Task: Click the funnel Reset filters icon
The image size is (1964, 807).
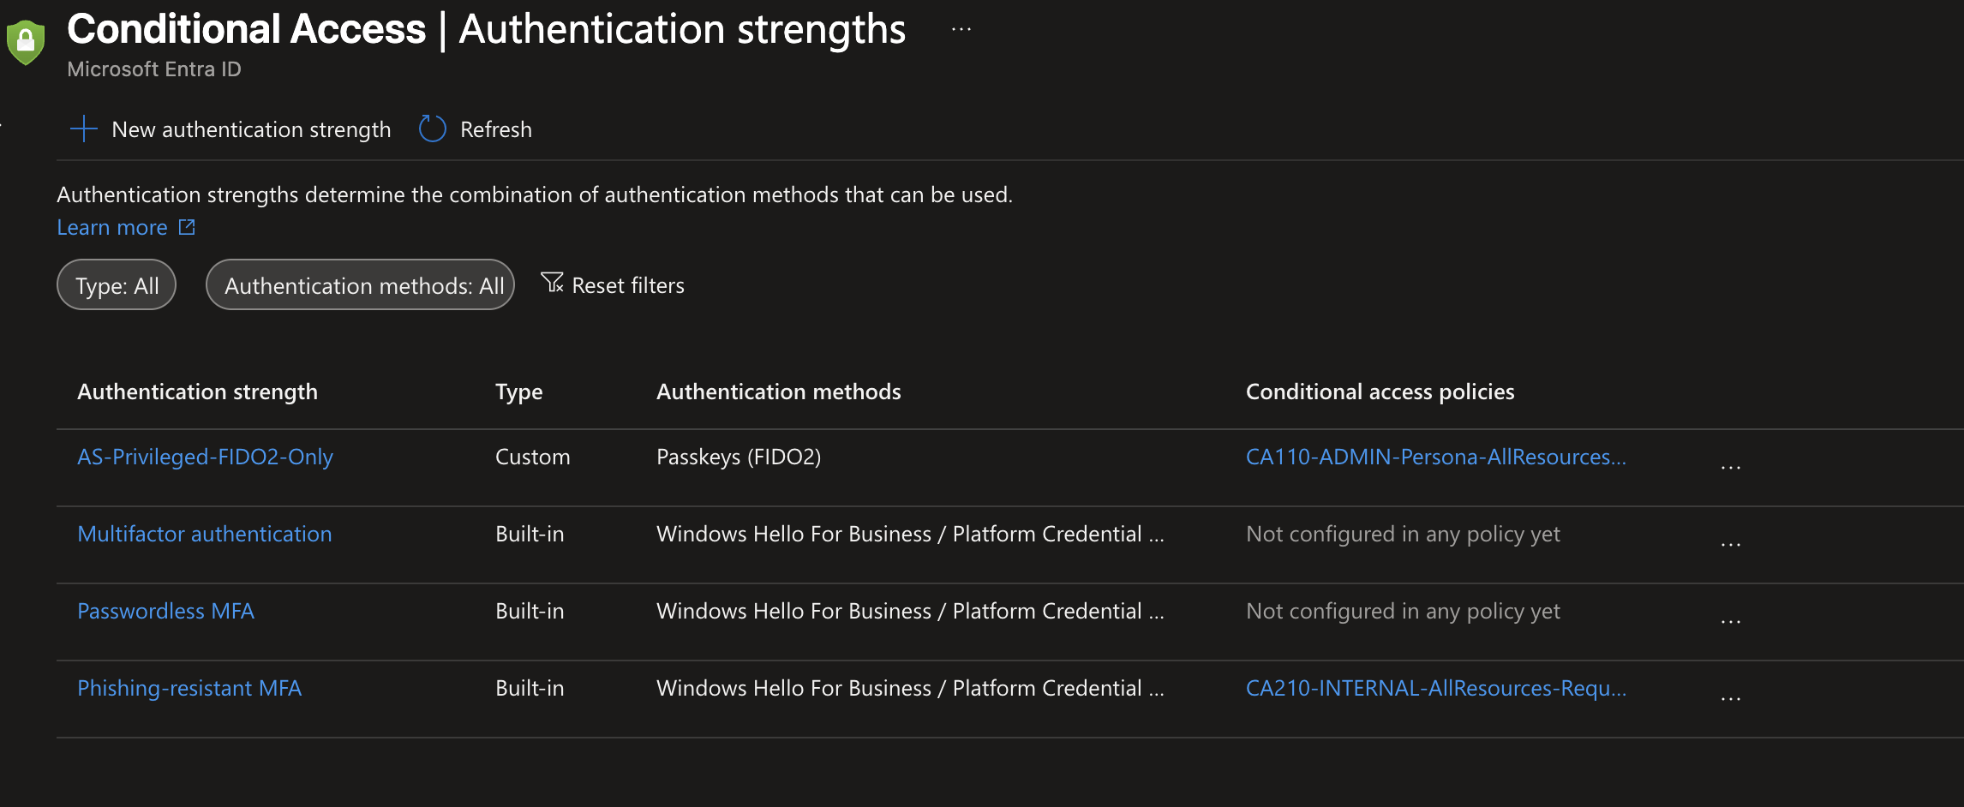Action: pyautogui.click(x=552, y=283)
